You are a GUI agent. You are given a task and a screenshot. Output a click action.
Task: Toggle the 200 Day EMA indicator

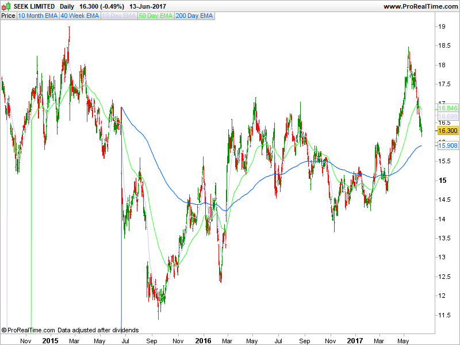point(194,16)
